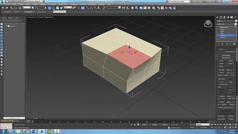Open the Curve Editor from toolbar
238x134 pixels.
[x=145, y=8]
